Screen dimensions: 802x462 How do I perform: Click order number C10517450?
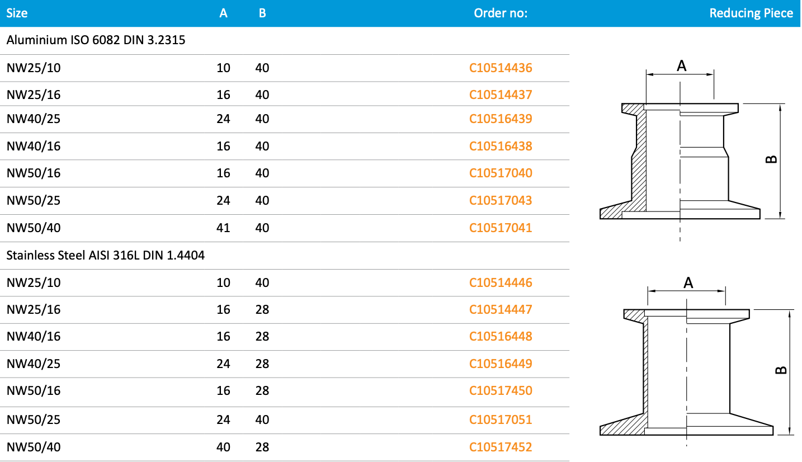click(x=501, y=391)
